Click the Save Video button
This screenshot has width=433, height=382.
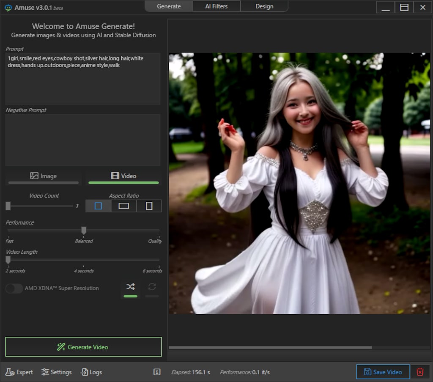click(x=383, y=372)
